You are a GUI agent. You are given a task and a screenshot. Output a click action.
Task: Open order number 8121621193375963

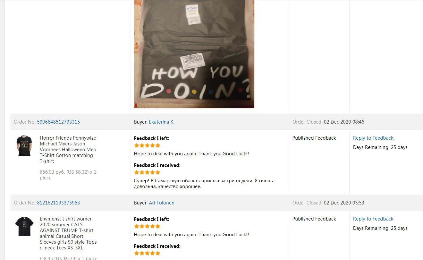[x=58, y=203]
